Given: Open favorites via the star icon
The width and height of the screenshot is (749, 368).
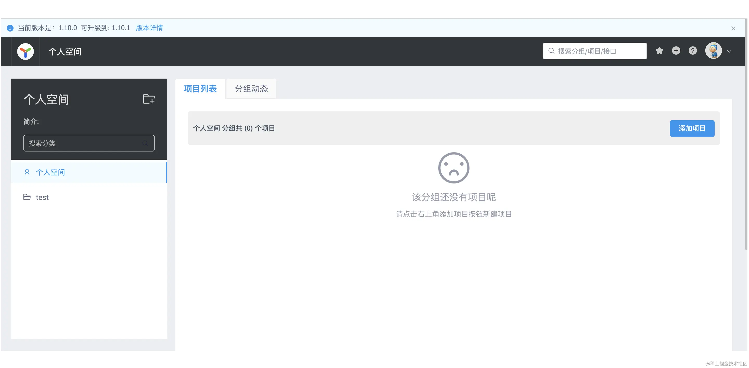Looking at the screenshot, I should click(659, 50).
